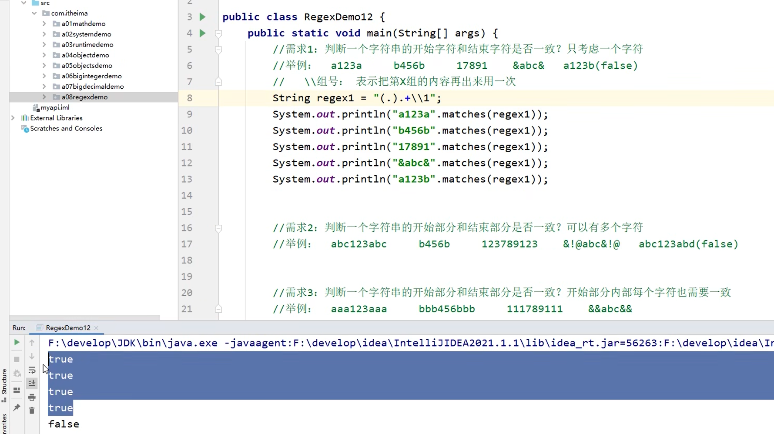Expand the a01mathdemo package

point(44,23)
